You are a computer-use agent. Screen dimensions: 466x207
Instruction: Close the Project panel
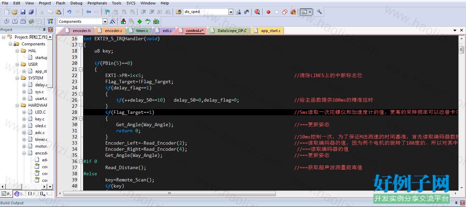pos(51,30)
